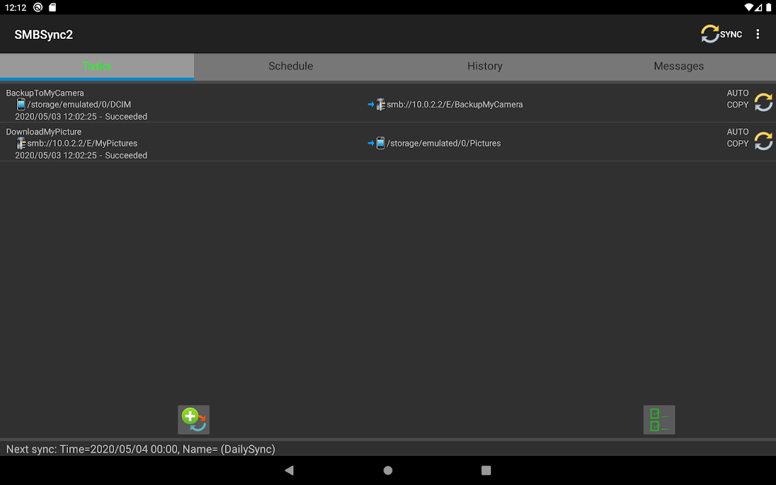Switch to the Tasks tab

pos(97,66)
